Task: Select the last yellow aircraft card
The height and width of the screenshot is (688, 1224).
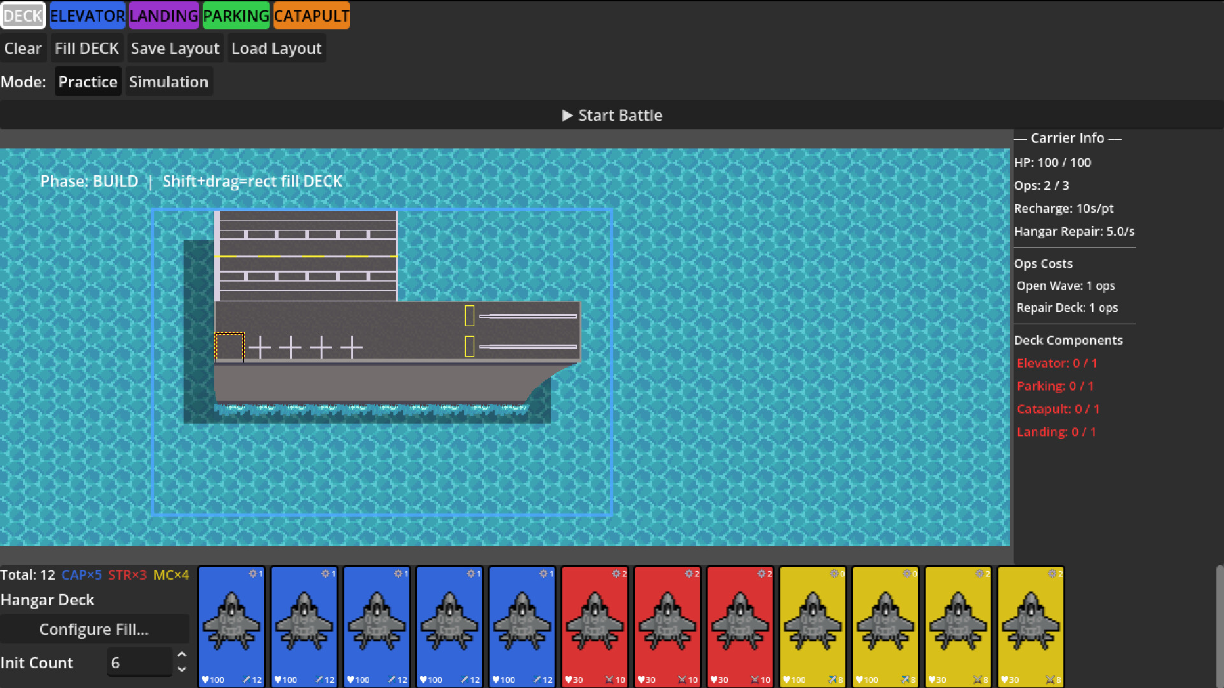Action: (x=1031, y=626)
